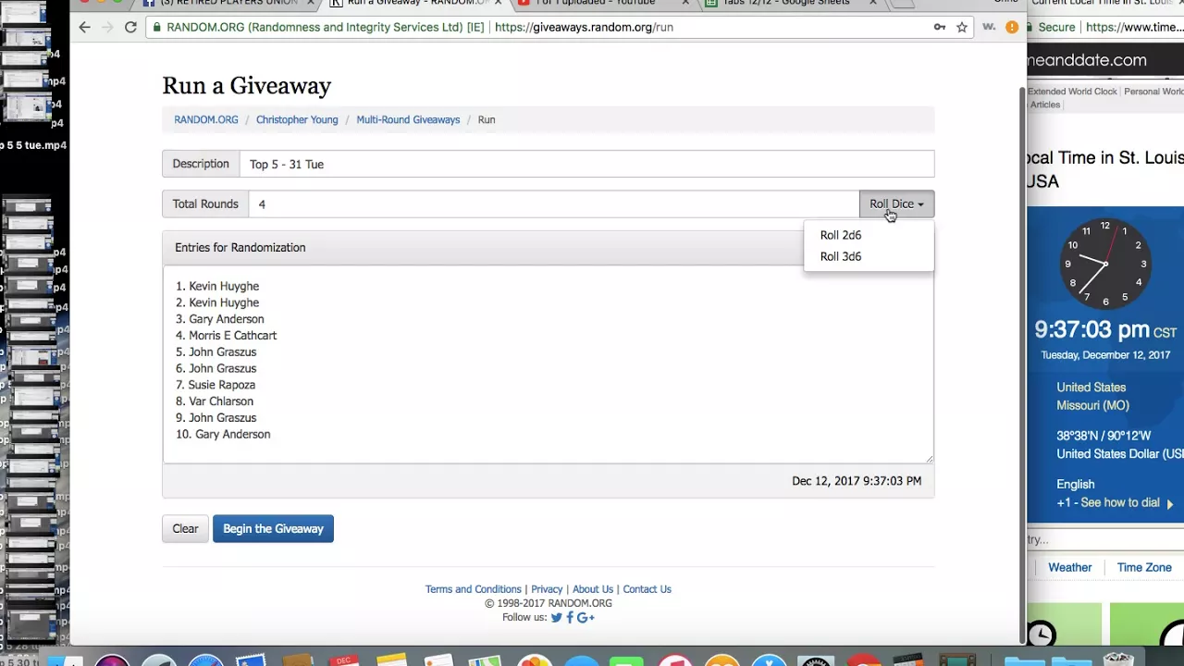Open the RANDOM.ORG breadcrumb link

[x=206, y=119]
